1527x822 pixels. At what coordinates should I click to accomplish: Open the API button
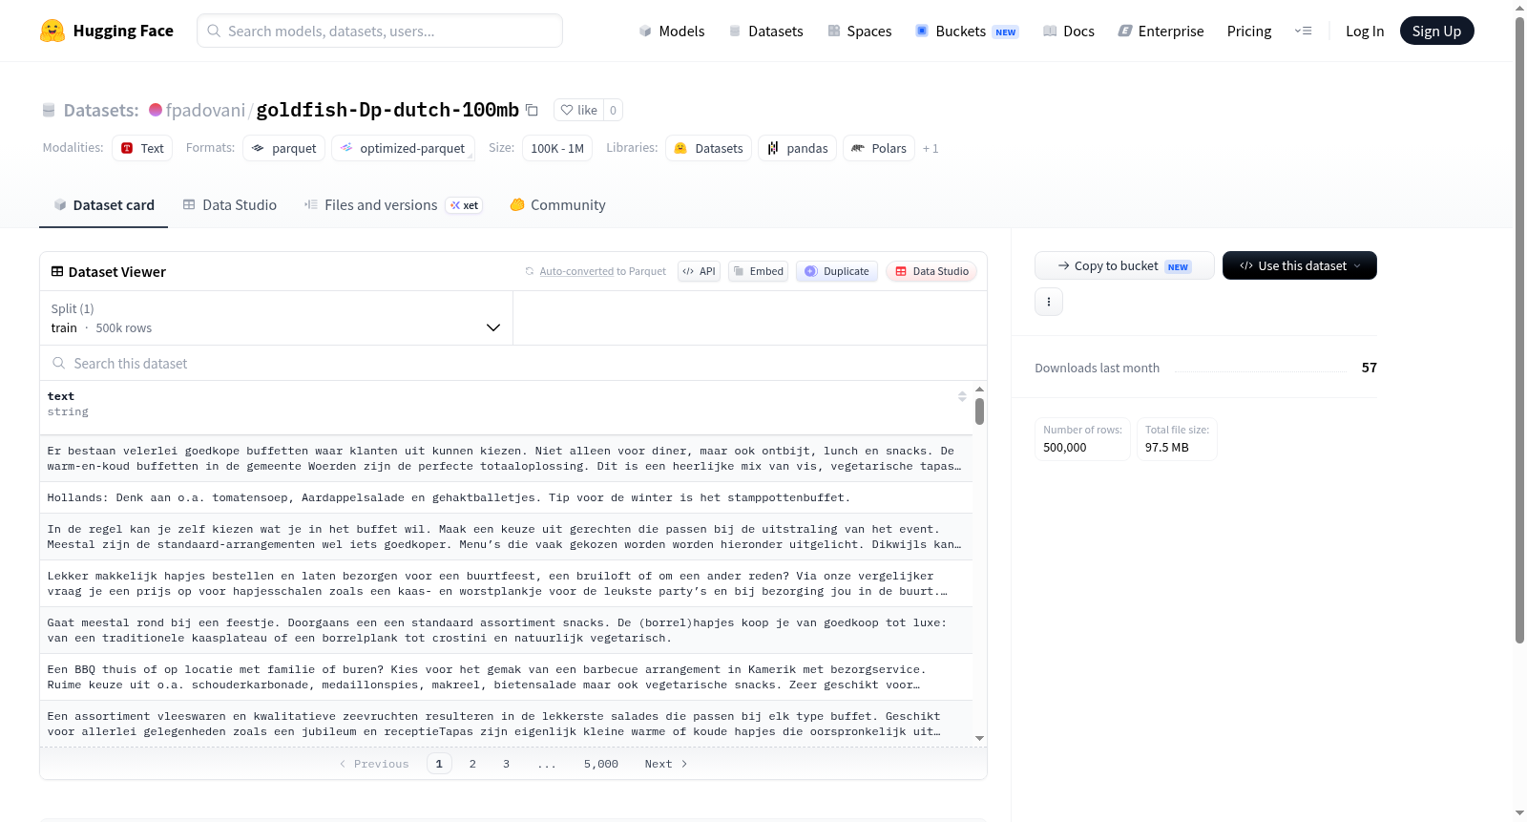pos(699,271)
